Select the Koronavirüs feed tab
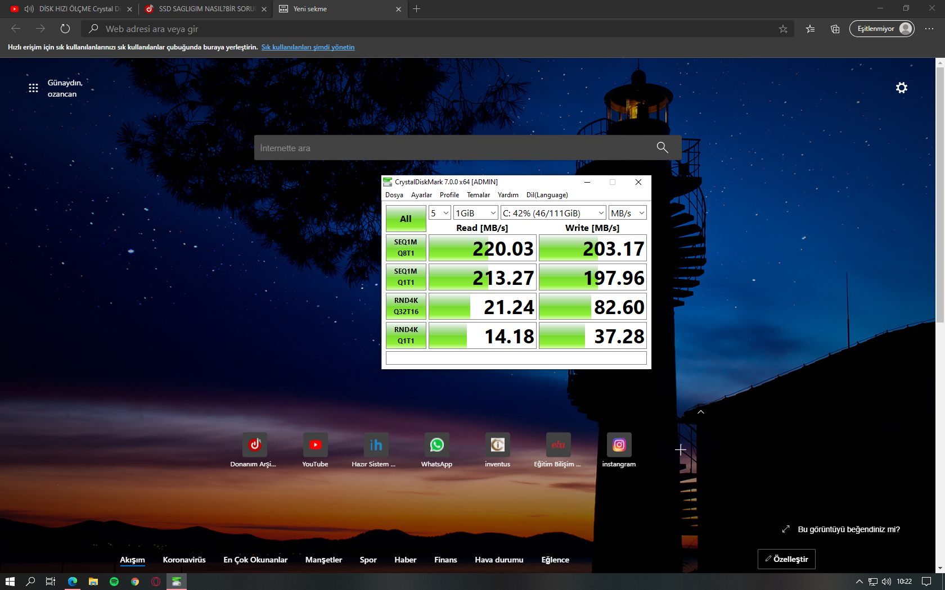This screenshot has height=590, width=945. pyautogui.click(x=184, y=560)
